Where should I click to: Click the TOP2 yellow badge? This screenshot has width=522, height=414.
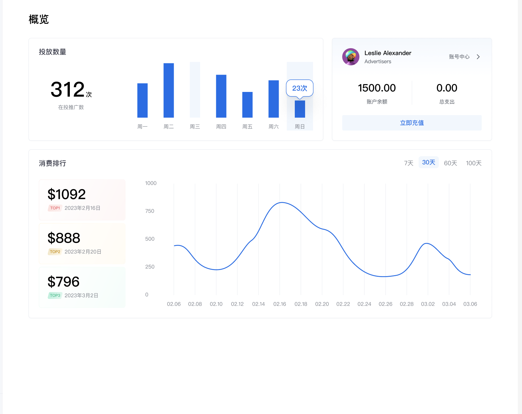point(55,252)
